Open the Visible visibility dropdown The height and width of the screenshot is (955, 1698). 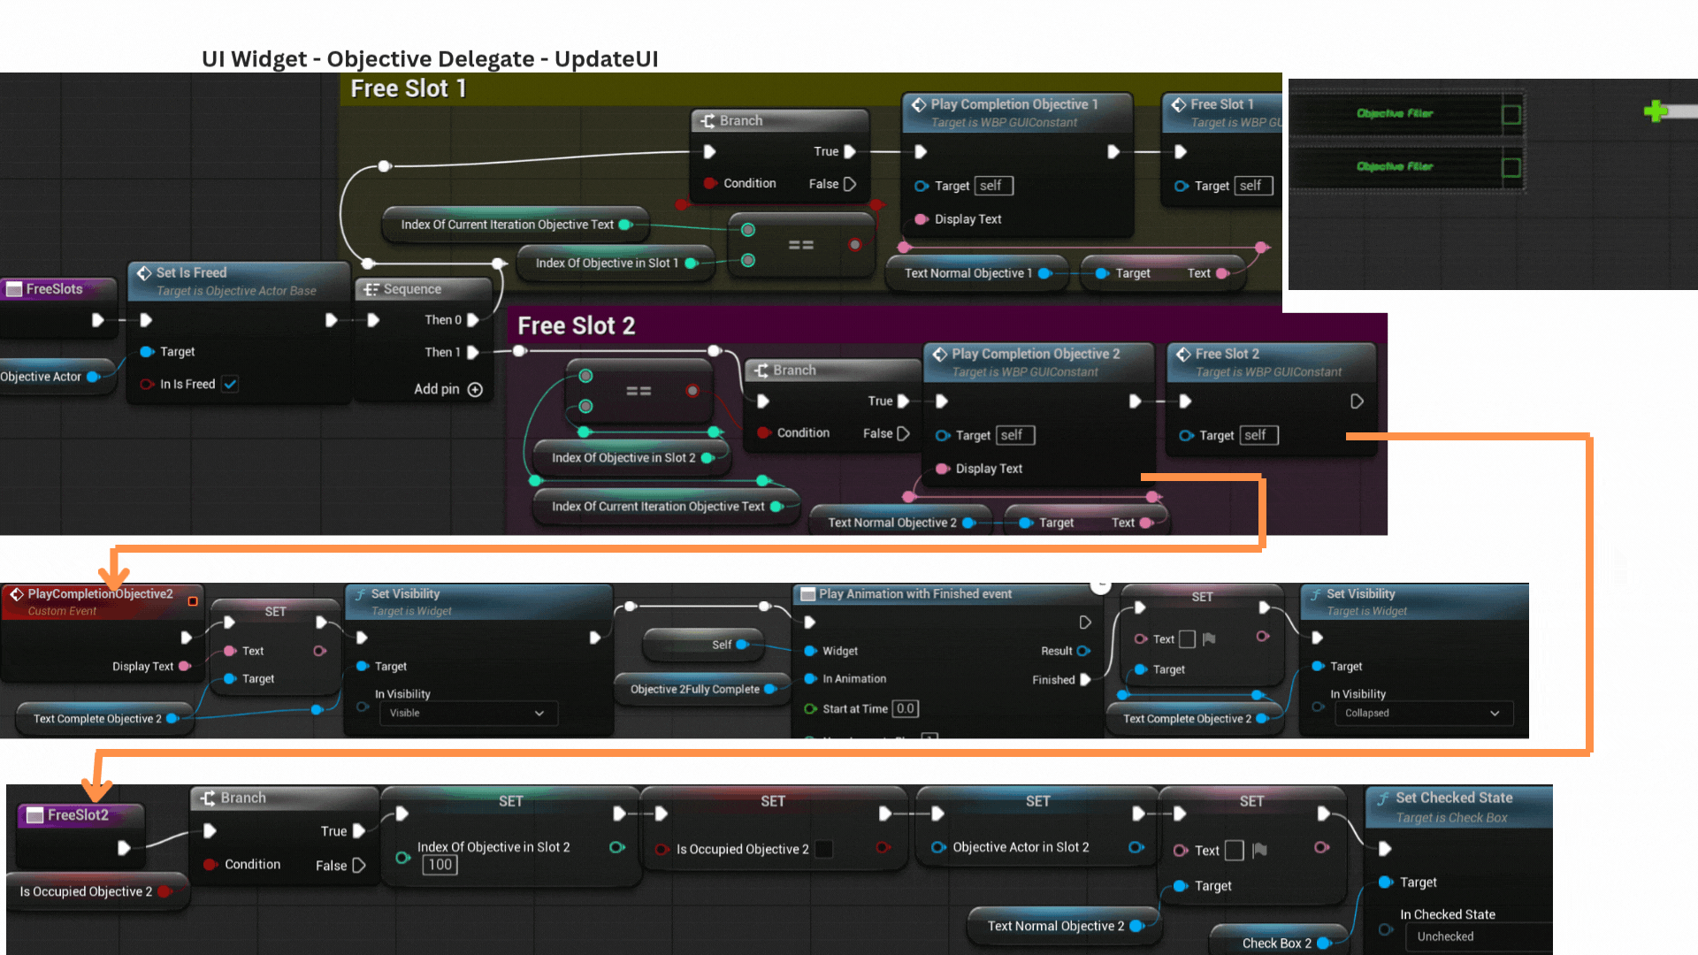[468, 714]
